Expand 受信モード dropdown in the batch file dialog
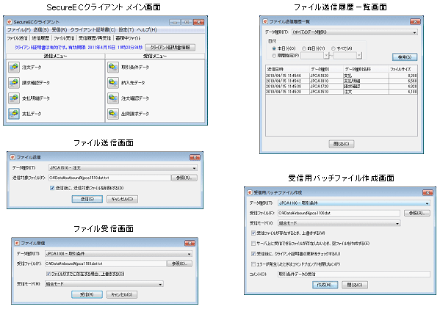 397,223
